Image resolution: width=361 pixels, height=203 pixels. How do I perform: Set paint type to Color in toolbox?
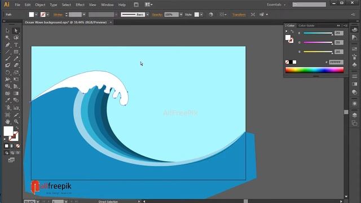[x=6, y=146]
